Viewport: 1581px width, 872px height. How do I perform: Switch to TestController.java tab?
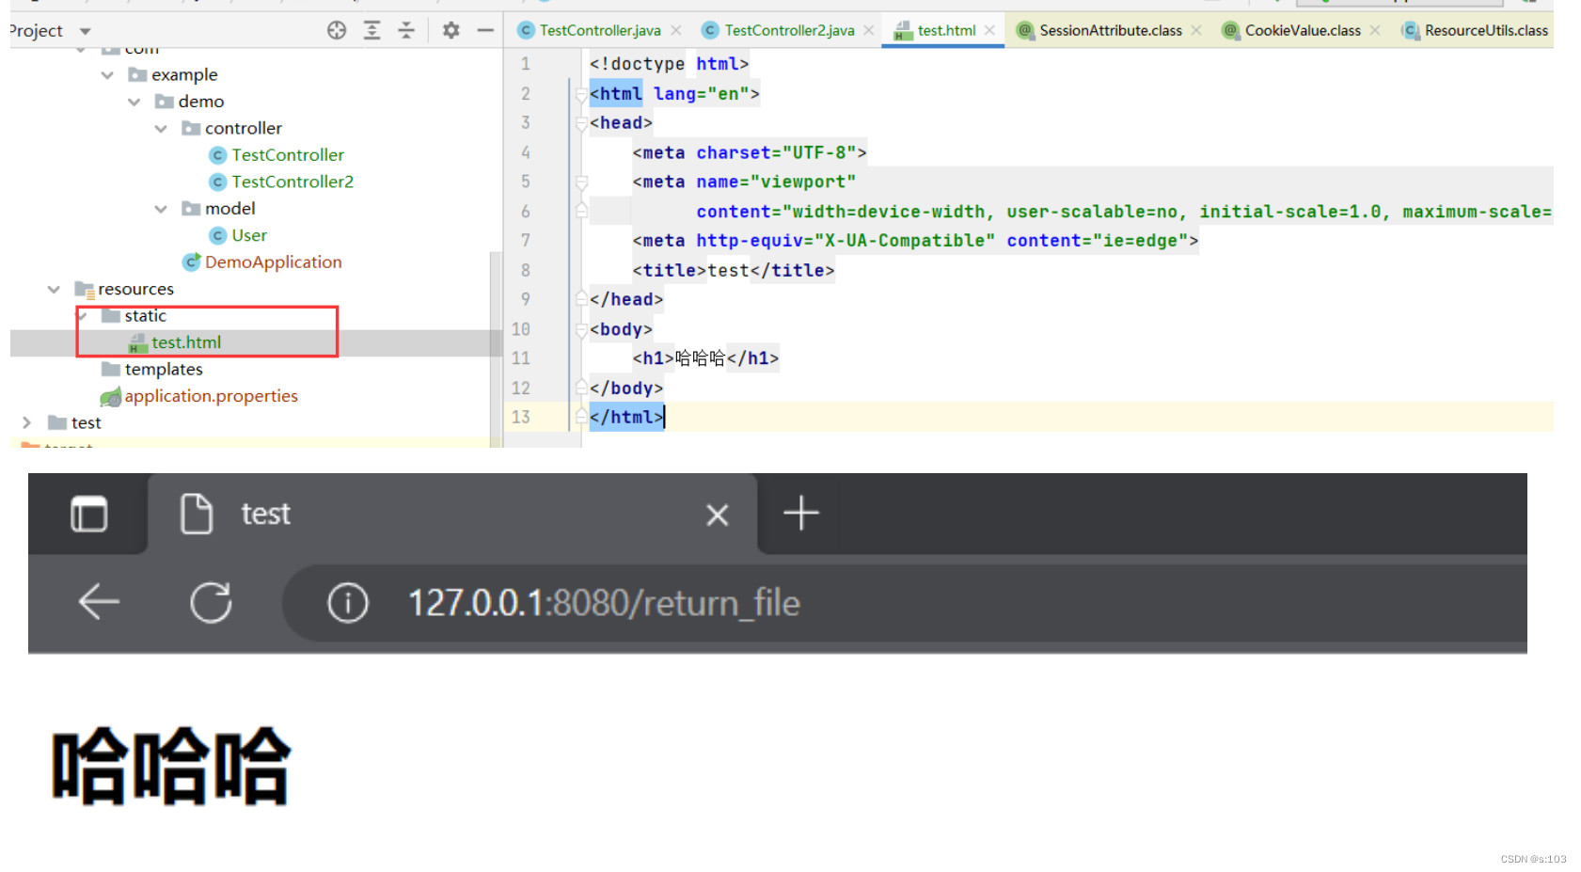click(600, 30)
